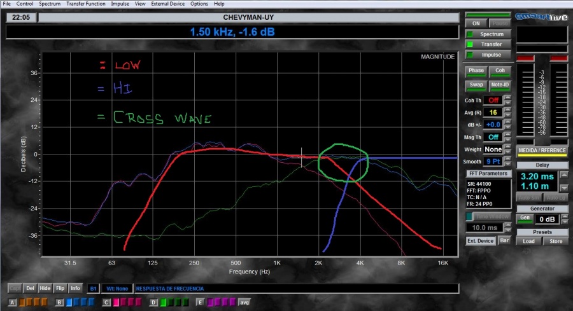
Task: Click the Coh coherence button
Action: [x=500, y=71]
